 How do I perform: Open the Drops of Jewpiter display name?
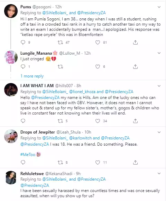pos(38,132)
